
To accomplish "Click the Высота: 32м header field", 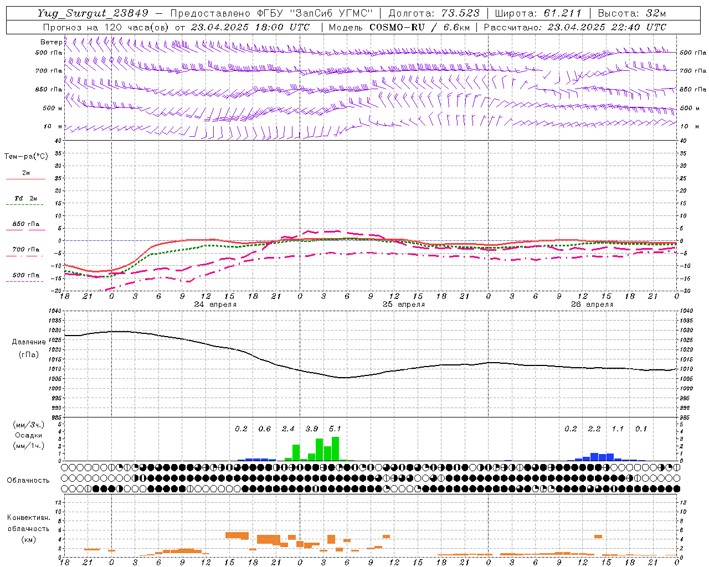I will click(632, 13).
